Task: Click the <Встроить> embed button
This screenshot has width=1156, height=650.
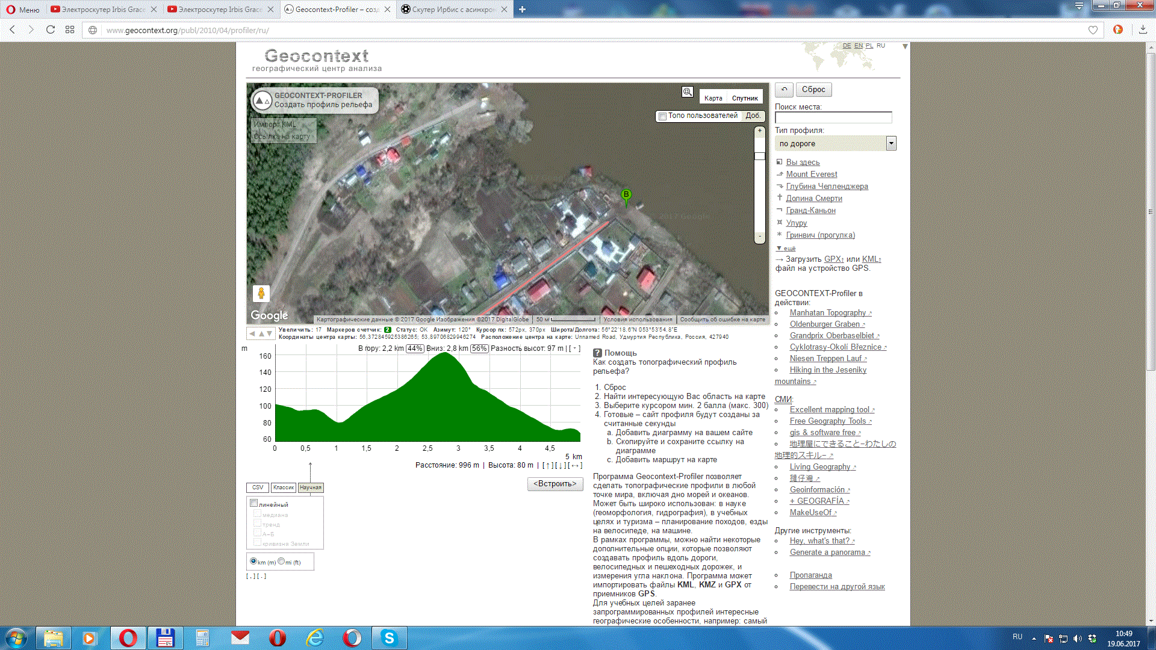Action: (555, 484)
